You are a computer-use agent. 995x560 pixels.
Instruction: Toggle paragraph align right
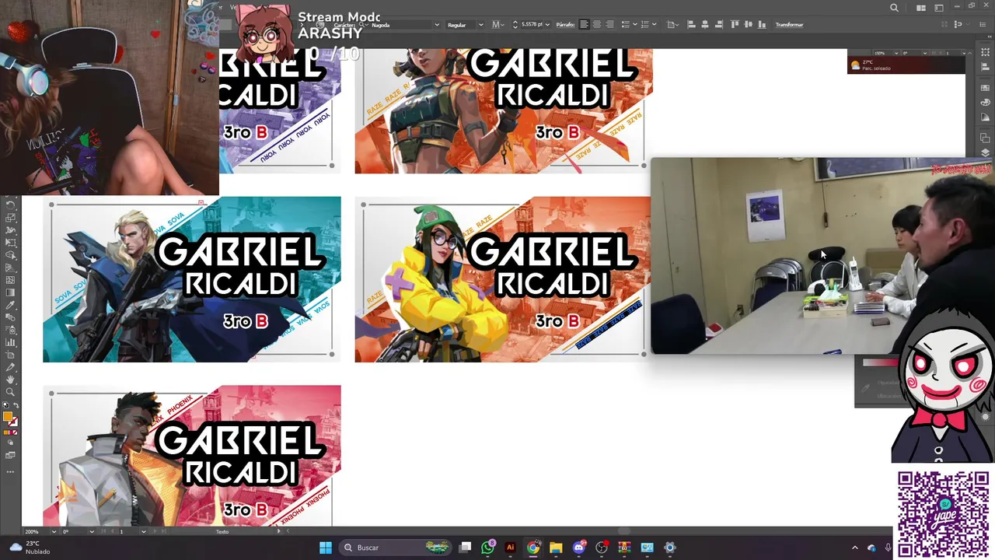pos(609,25)
